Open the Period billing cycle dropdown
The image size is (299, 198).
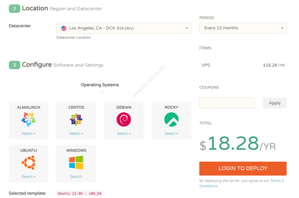243,28
